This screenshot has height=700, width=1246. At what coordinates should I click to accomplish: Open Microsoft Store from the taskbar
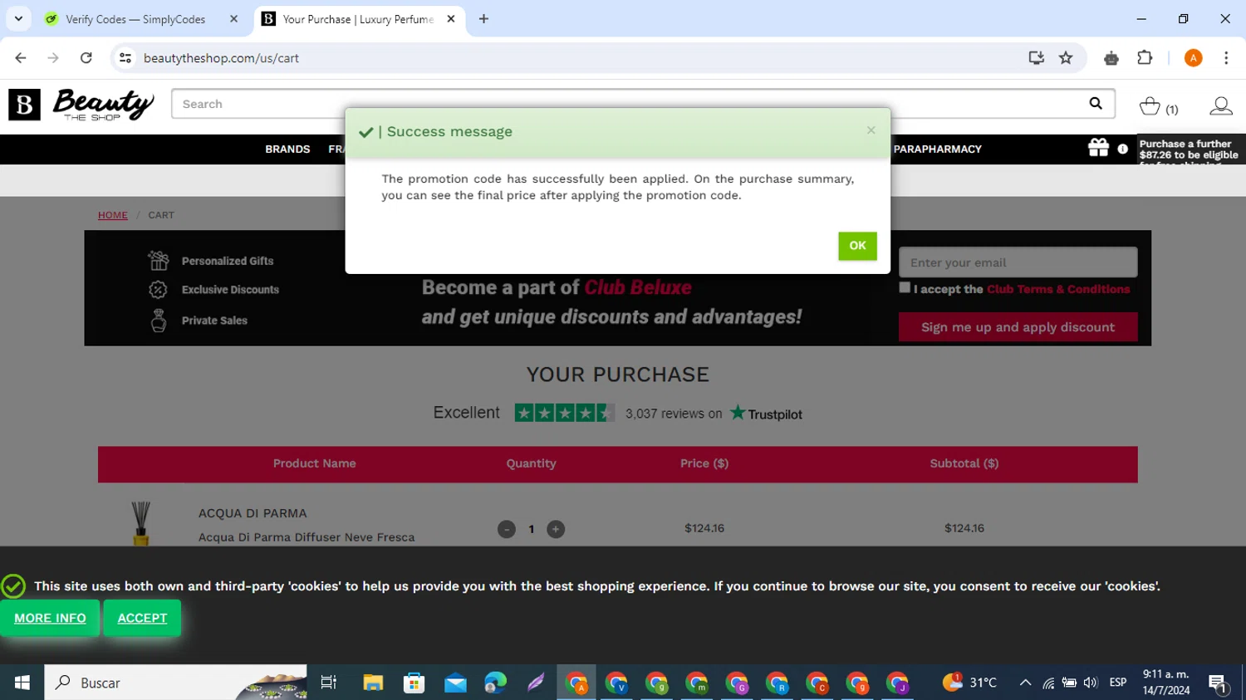[x=414, y=683]
